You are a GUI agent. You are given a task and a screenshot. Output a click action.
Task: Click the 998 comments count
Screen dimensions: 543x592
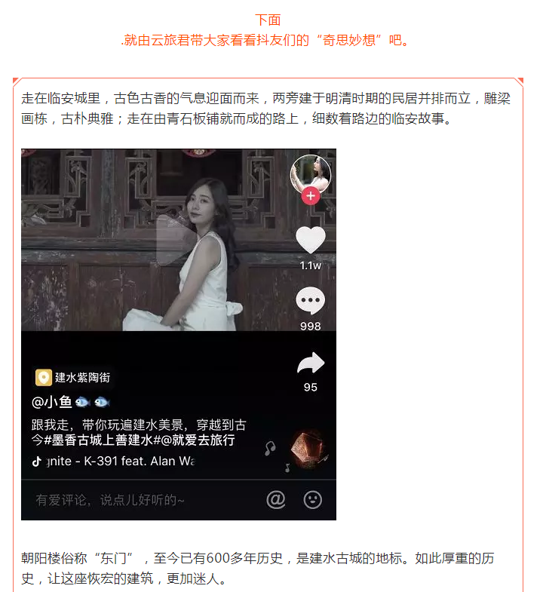point(311,327)
